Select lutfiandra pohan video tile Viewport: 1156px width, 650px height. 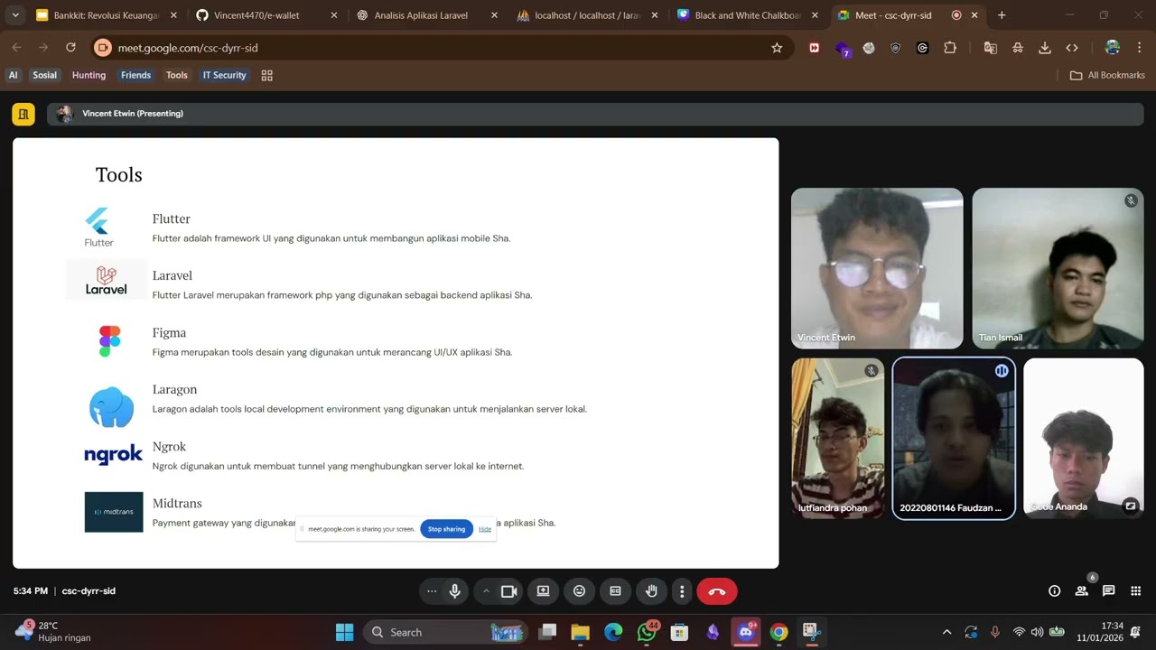(838, 439)
